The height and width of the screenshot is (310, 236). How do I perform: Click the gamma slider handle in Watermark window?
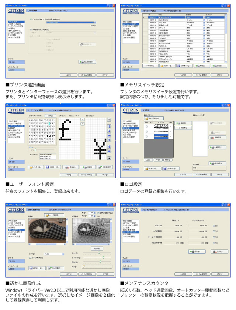click(x=99, y=253)
